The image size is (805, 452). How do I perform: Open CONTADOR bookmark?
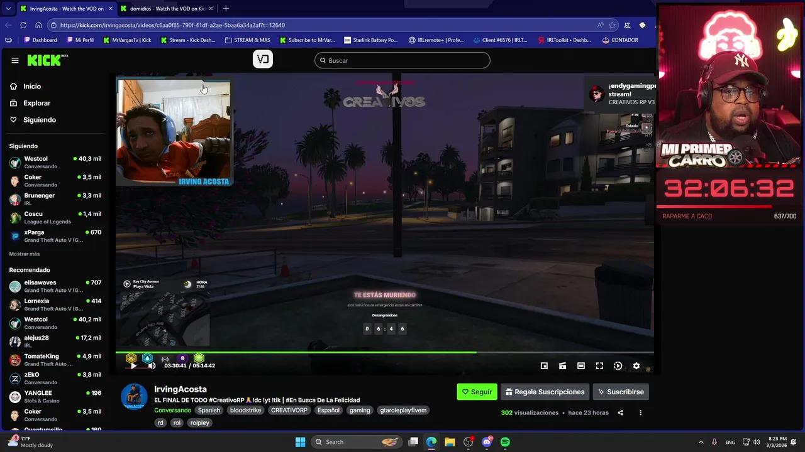click(620, 40)
